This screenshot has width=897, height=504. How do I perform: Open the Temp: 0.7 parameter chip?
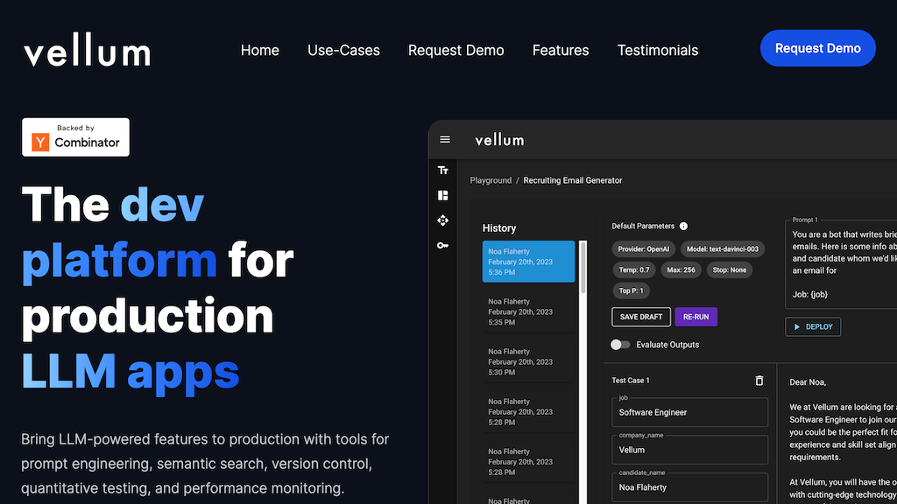(632, 269)
